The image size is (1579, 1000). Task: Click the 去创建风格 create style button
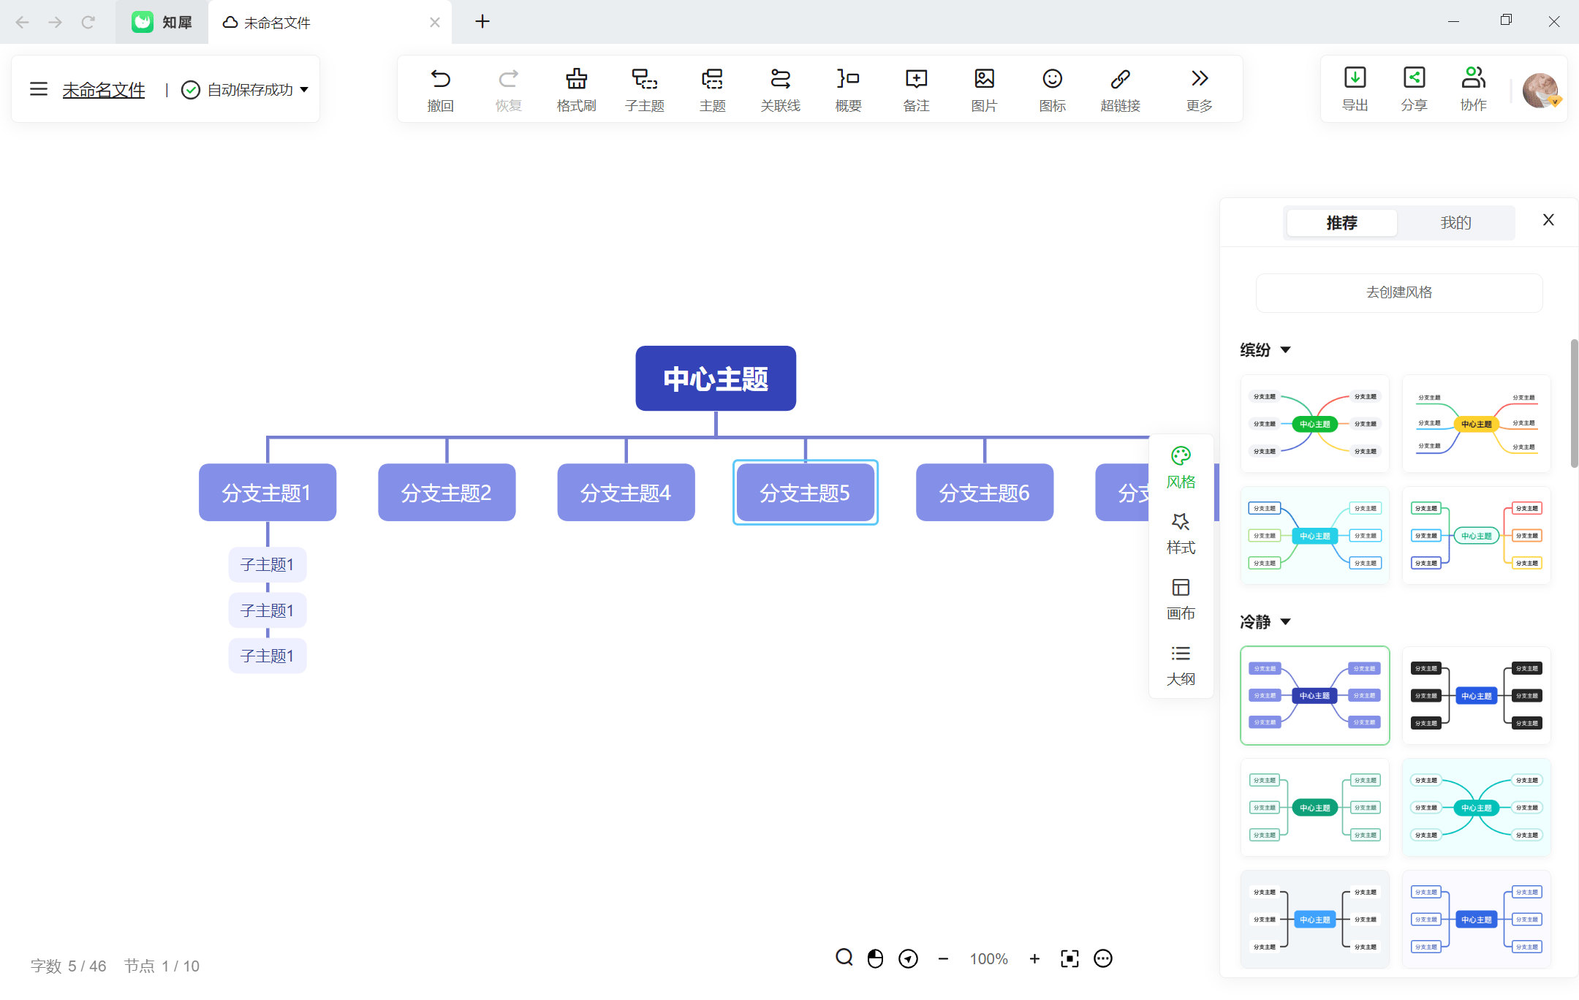(x=1398, y=292)
